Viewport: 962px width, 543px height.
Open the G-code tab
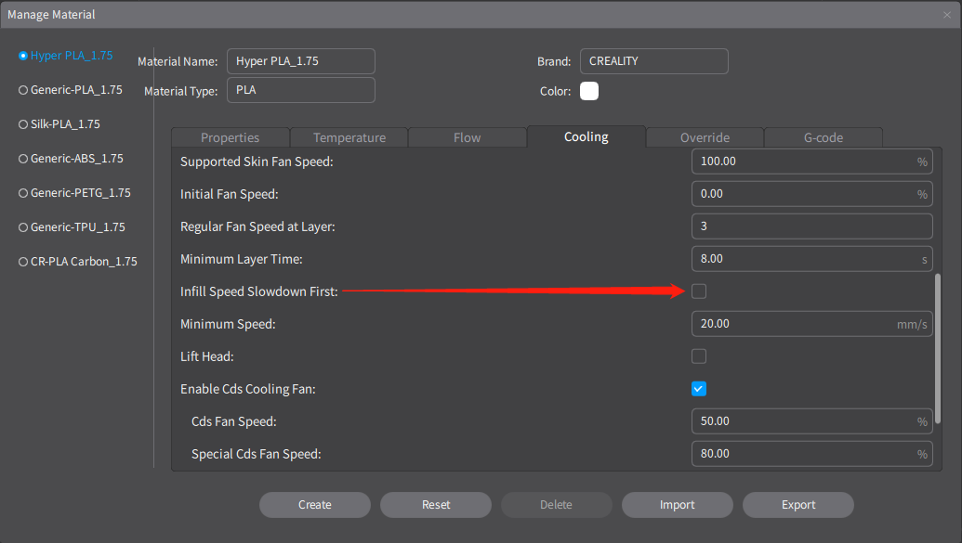[x=824, y=137]
